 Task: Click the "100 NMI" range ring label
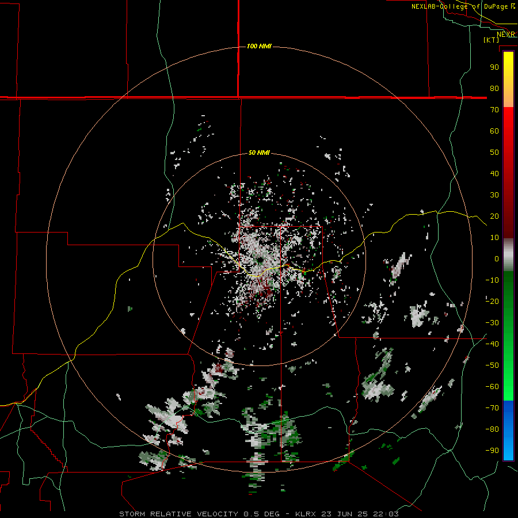259,46
